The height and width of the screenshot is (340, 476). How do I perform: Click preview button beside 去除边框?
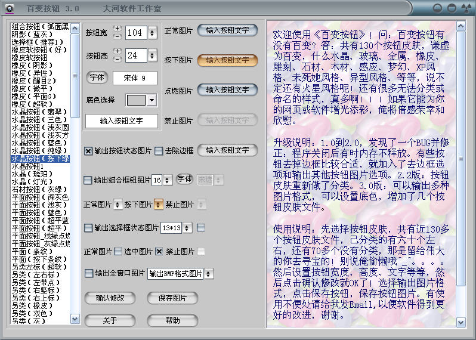coord(227,150)
